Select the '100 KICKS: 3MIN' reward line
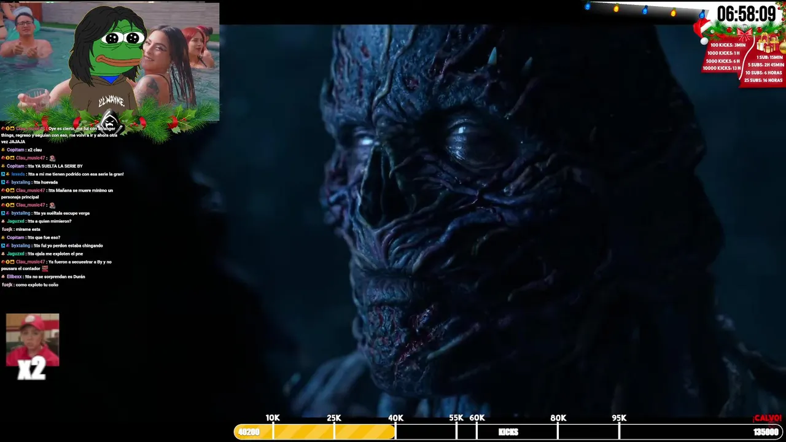The width and height of the screenshot is (786, 442). click(728, 45)
